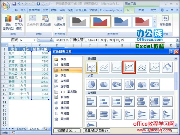Choose stacked bar chart subtype
The image size is (180, 135).
(104, 102)
